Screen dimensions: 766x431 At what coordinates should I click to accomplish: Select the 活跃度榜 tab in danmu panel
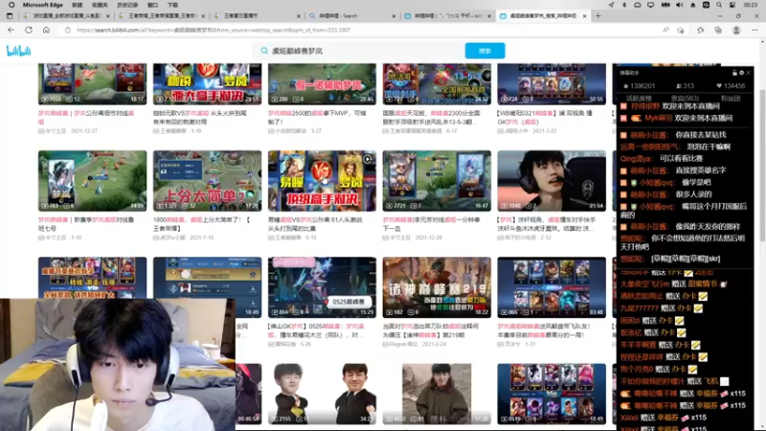(x=639, y=99)
